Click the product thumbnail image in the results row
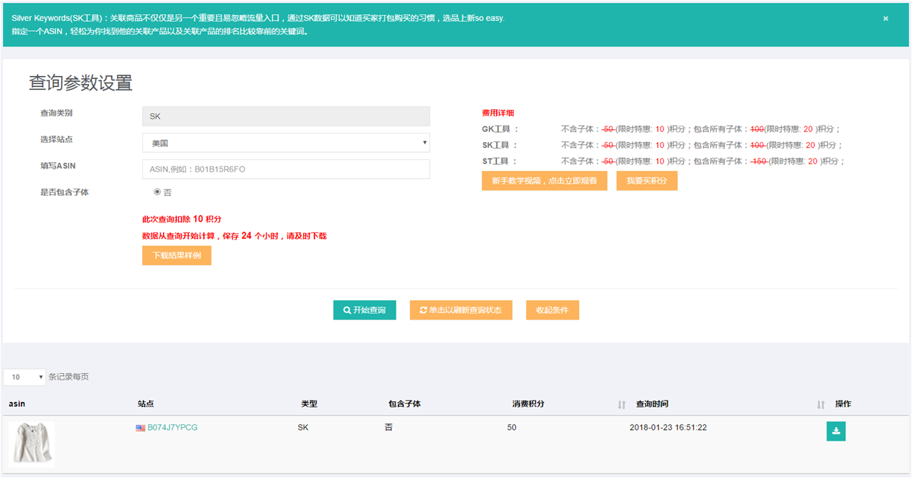912x478 pixels. (x=32, y=444)
